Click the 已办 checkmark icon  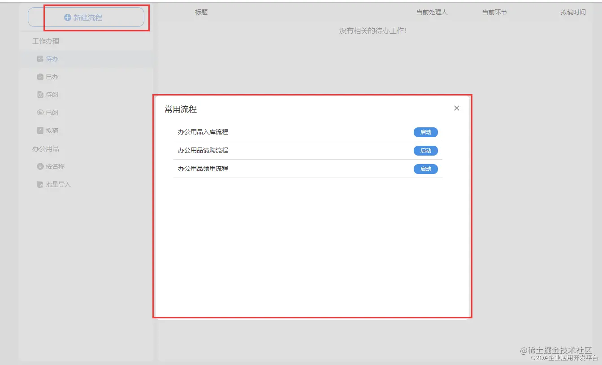[40, 77]
